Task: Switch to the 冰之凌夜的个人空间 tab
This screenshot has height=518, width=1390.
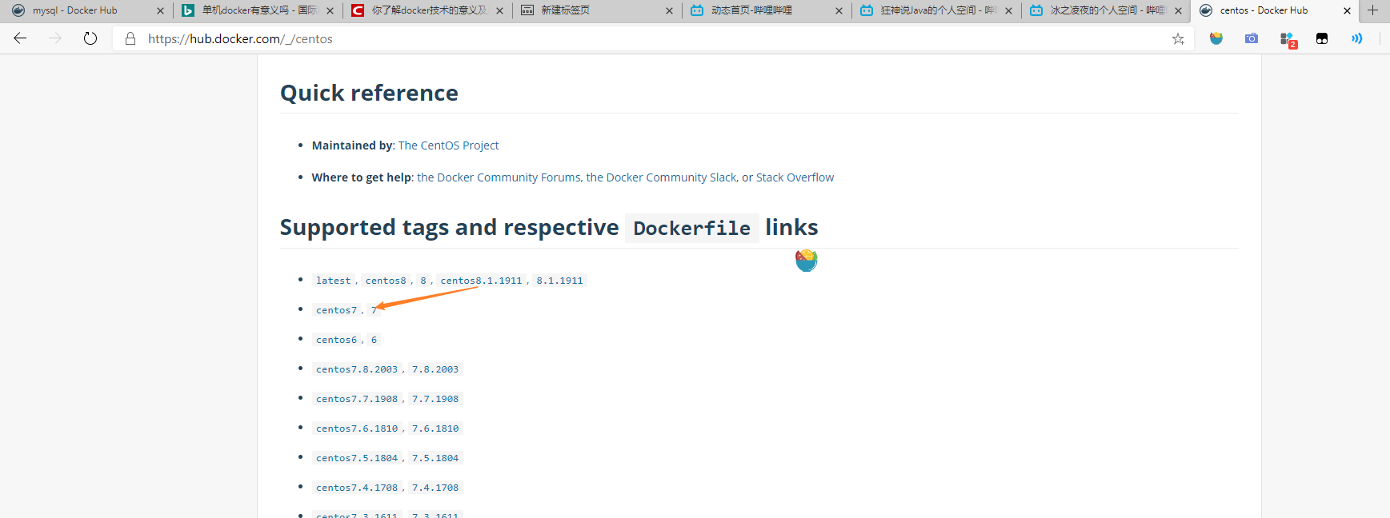Action: pos(1108,10)
